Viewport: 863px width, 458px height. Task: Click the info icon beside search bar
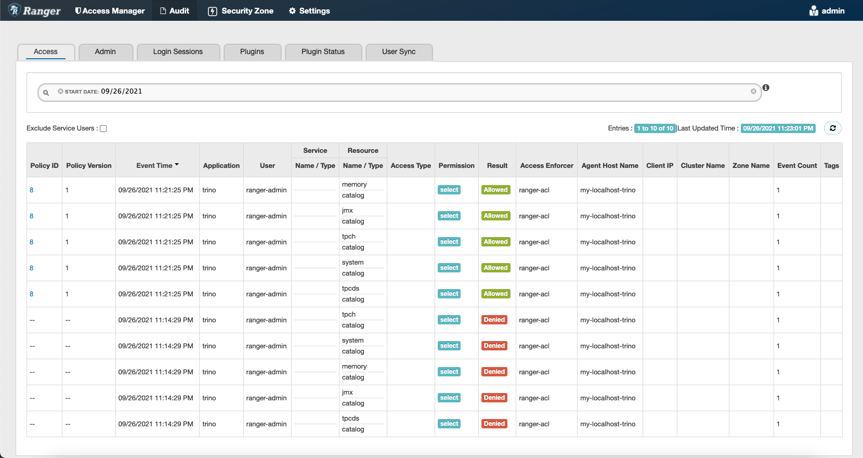point(766,88)
